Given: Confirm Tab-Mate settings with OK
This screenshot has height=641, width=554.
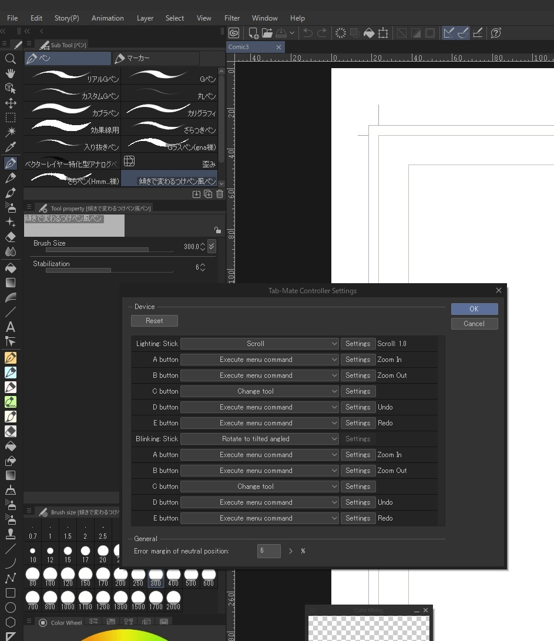Looking at the screenshot, I should pyautogui.click(x=474, y=308).
